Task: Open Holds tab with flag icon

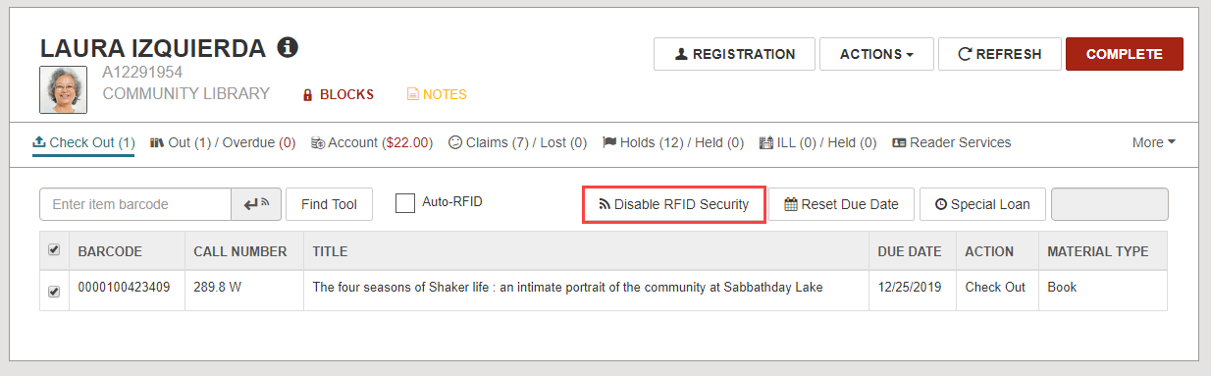Action: coord(673,143)
